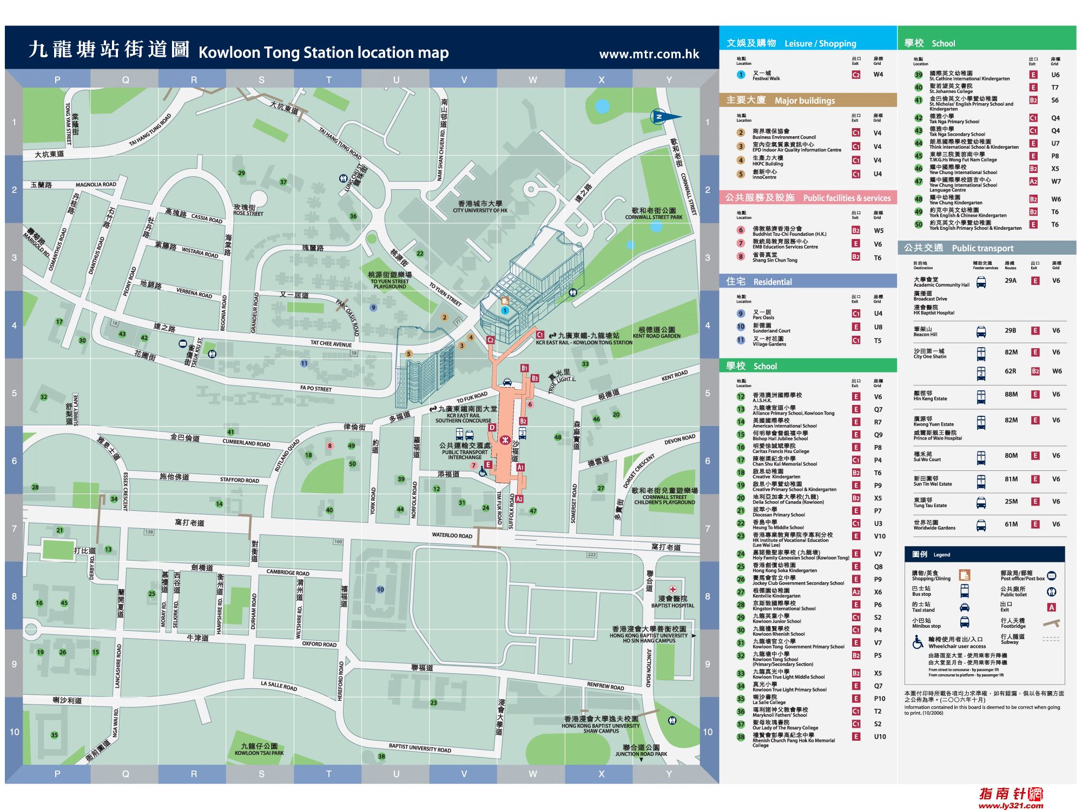The width and height of the screenshot is (1082, 811).
Task: Click the taxi stand icon above To Fuk Road
Action: (507, 382)
